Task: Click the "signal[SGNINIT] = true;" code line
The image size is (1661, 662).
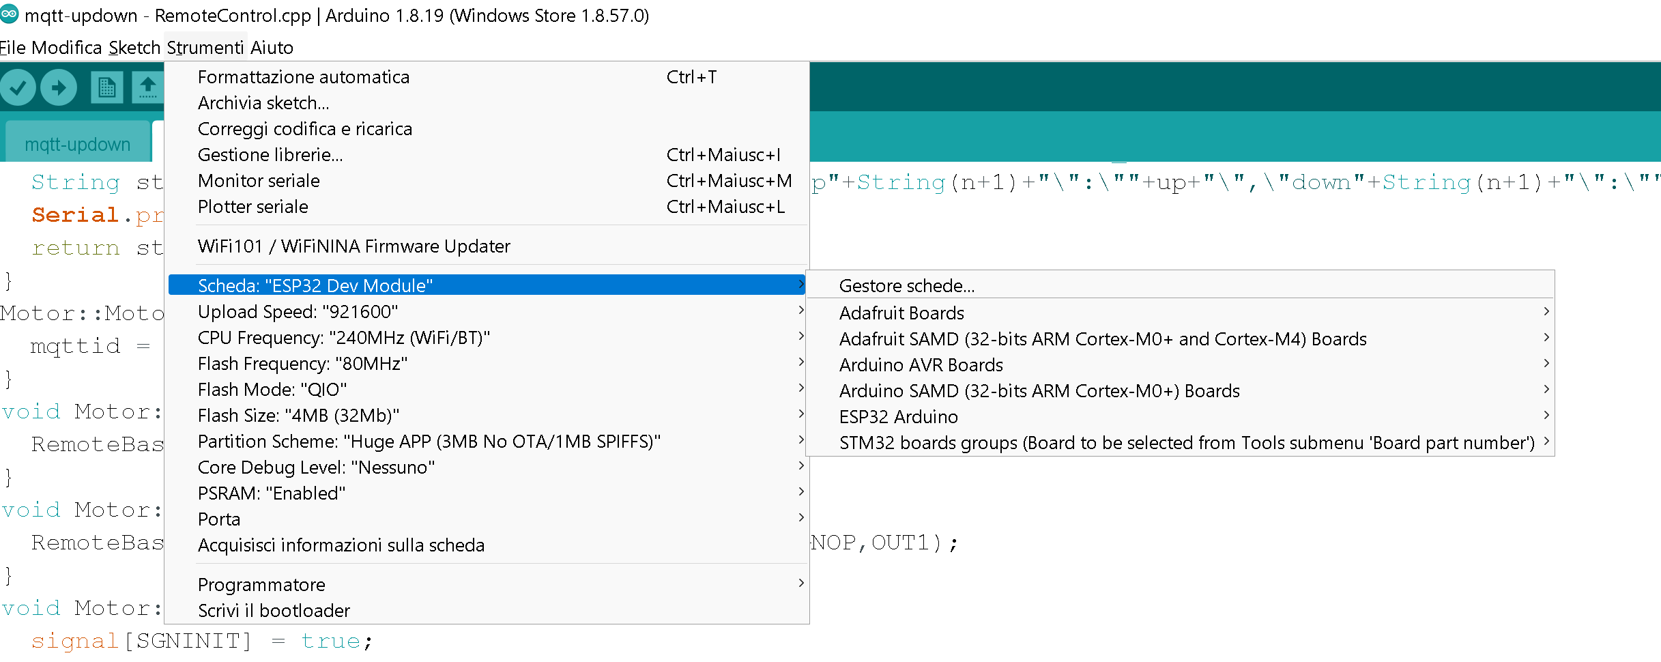Action: (x=202, y=641)
